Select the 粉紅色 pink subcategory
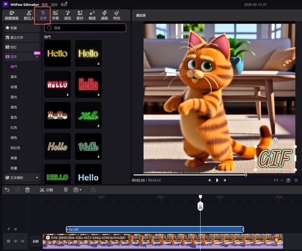 [15, 148]
